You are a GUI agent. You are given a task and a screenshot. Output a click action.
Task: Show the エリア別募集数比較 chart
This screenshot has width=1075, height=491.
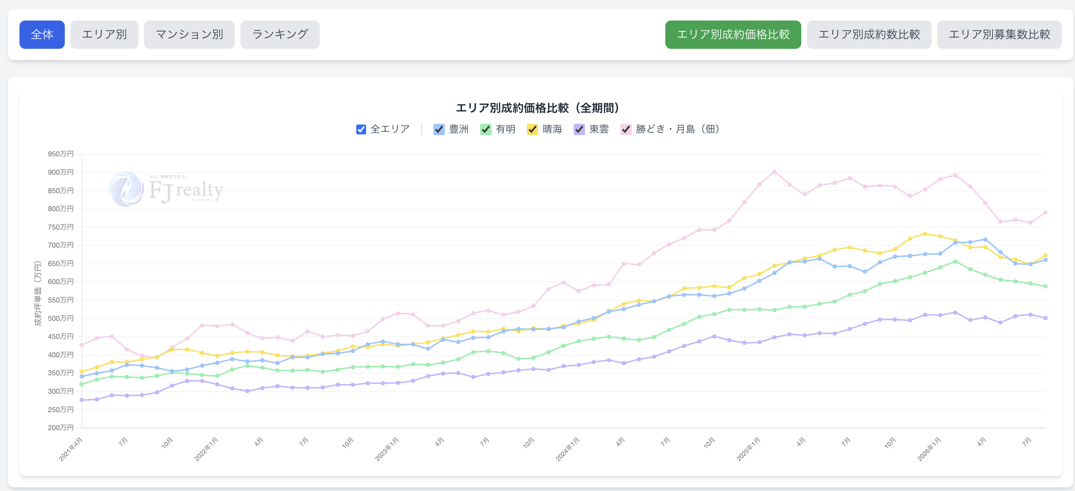click(999, 35)
